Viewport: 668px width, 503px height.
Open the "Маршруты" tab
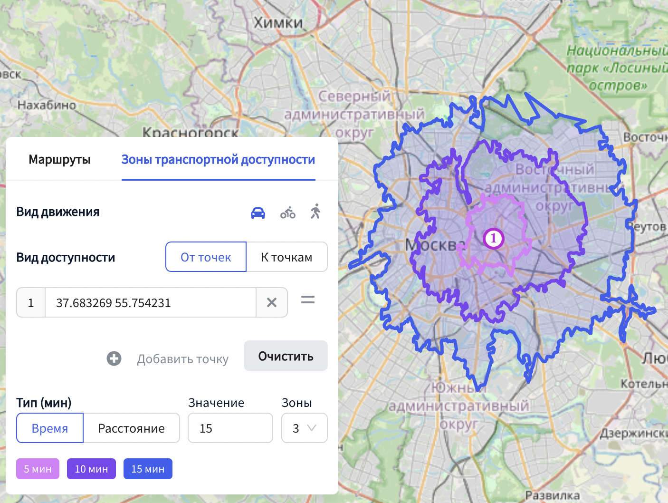(x=59, y=160)
